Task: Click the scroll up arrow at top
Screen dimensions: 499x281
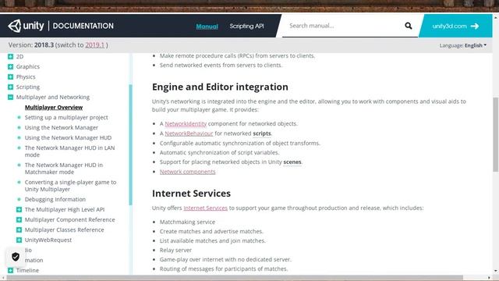Action: (x=496, y=18)
